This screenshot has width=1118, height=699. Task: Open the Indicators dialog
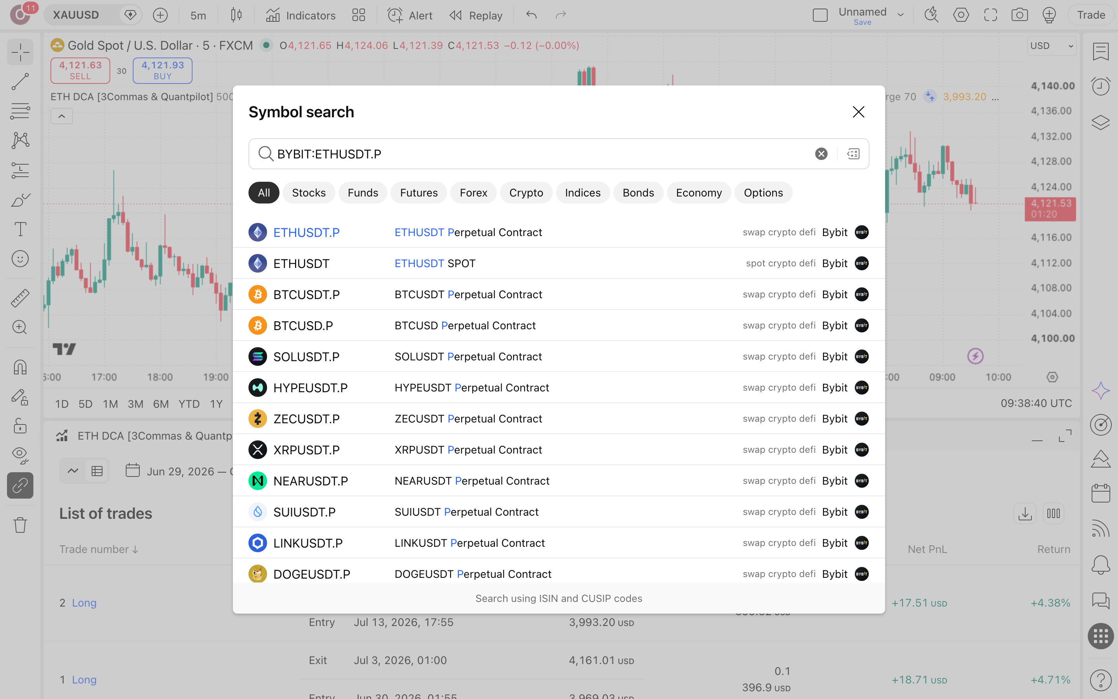click(x=301, y=15)
